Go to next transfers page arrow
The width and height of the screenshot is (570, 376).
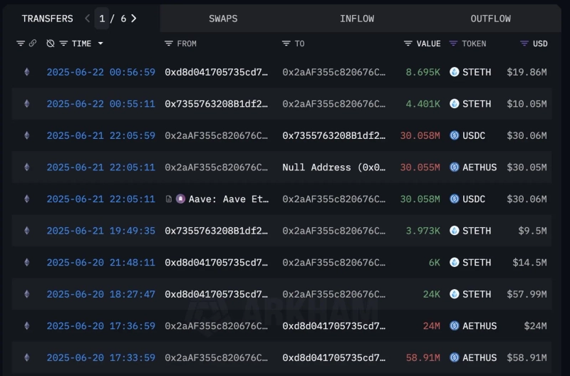click(x=134, y=19)
